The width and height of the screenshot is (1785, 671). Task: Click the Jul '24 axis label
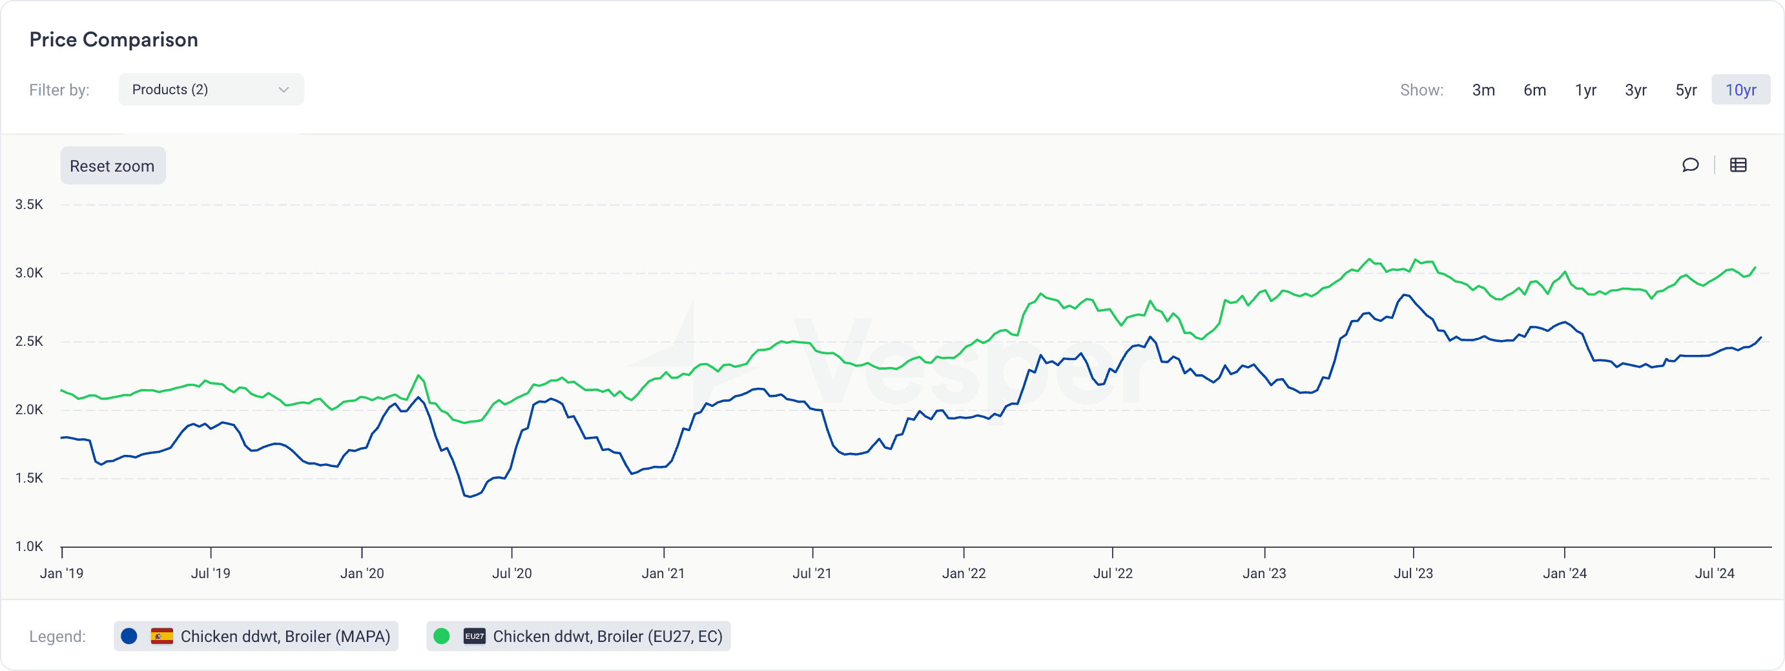[x=1715, y=574]
